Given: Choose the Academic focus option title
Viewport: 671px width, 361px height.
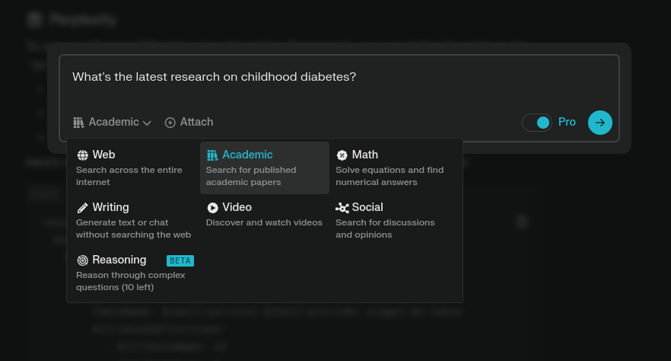Looking at the screenshot, I should tap(247, 155).
